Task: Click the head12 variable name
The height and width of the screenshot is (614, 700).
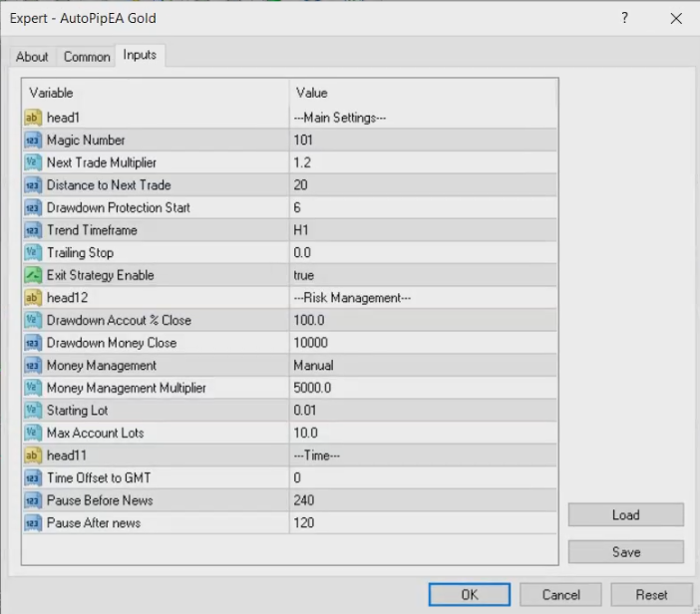Action: [x=68, y=298]
